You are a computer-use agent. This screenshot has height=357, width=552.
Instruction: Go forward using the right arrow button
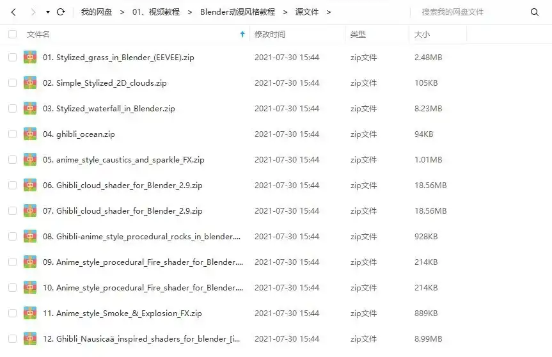point(33,12)
